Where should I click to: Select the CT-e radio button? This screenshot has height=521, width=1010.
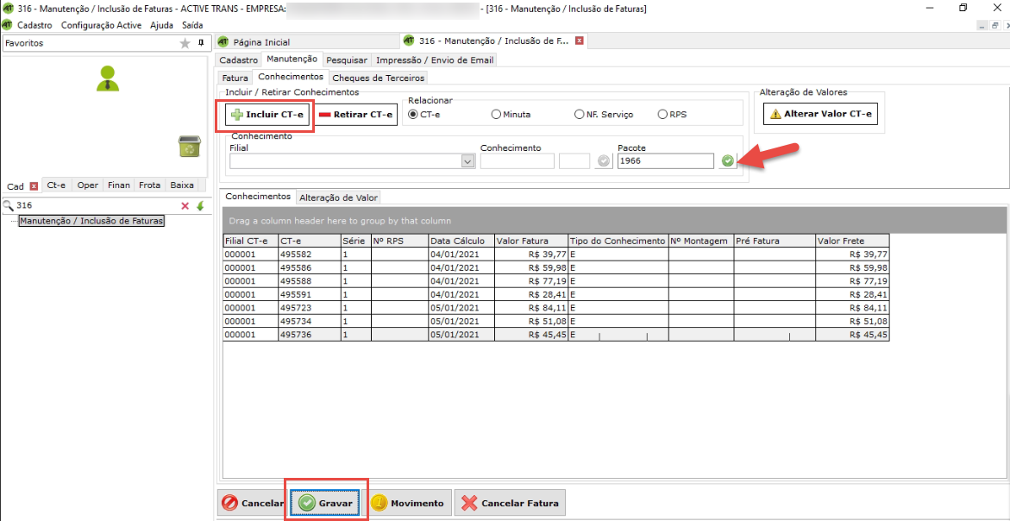[413, 114]
